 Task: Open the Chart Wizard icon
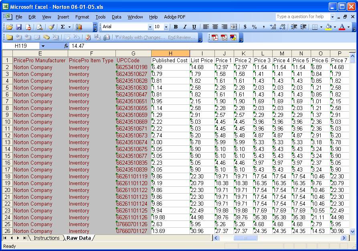point(79,27)
